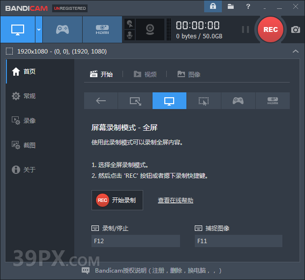Image resolution: width=305 pixels, height=280 pixels.
Task: Click the 开始录制 start recording button
Action: [117, 200]
